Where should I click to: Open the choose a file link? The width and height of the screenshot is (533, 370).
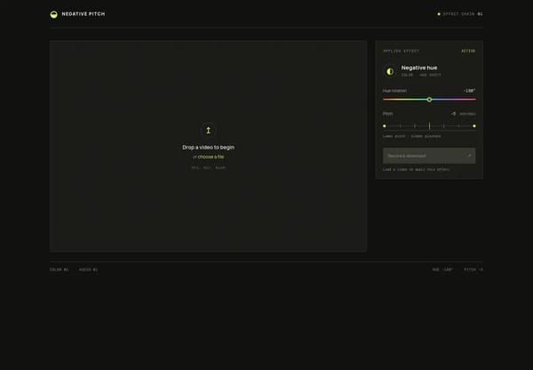point(211,157)
